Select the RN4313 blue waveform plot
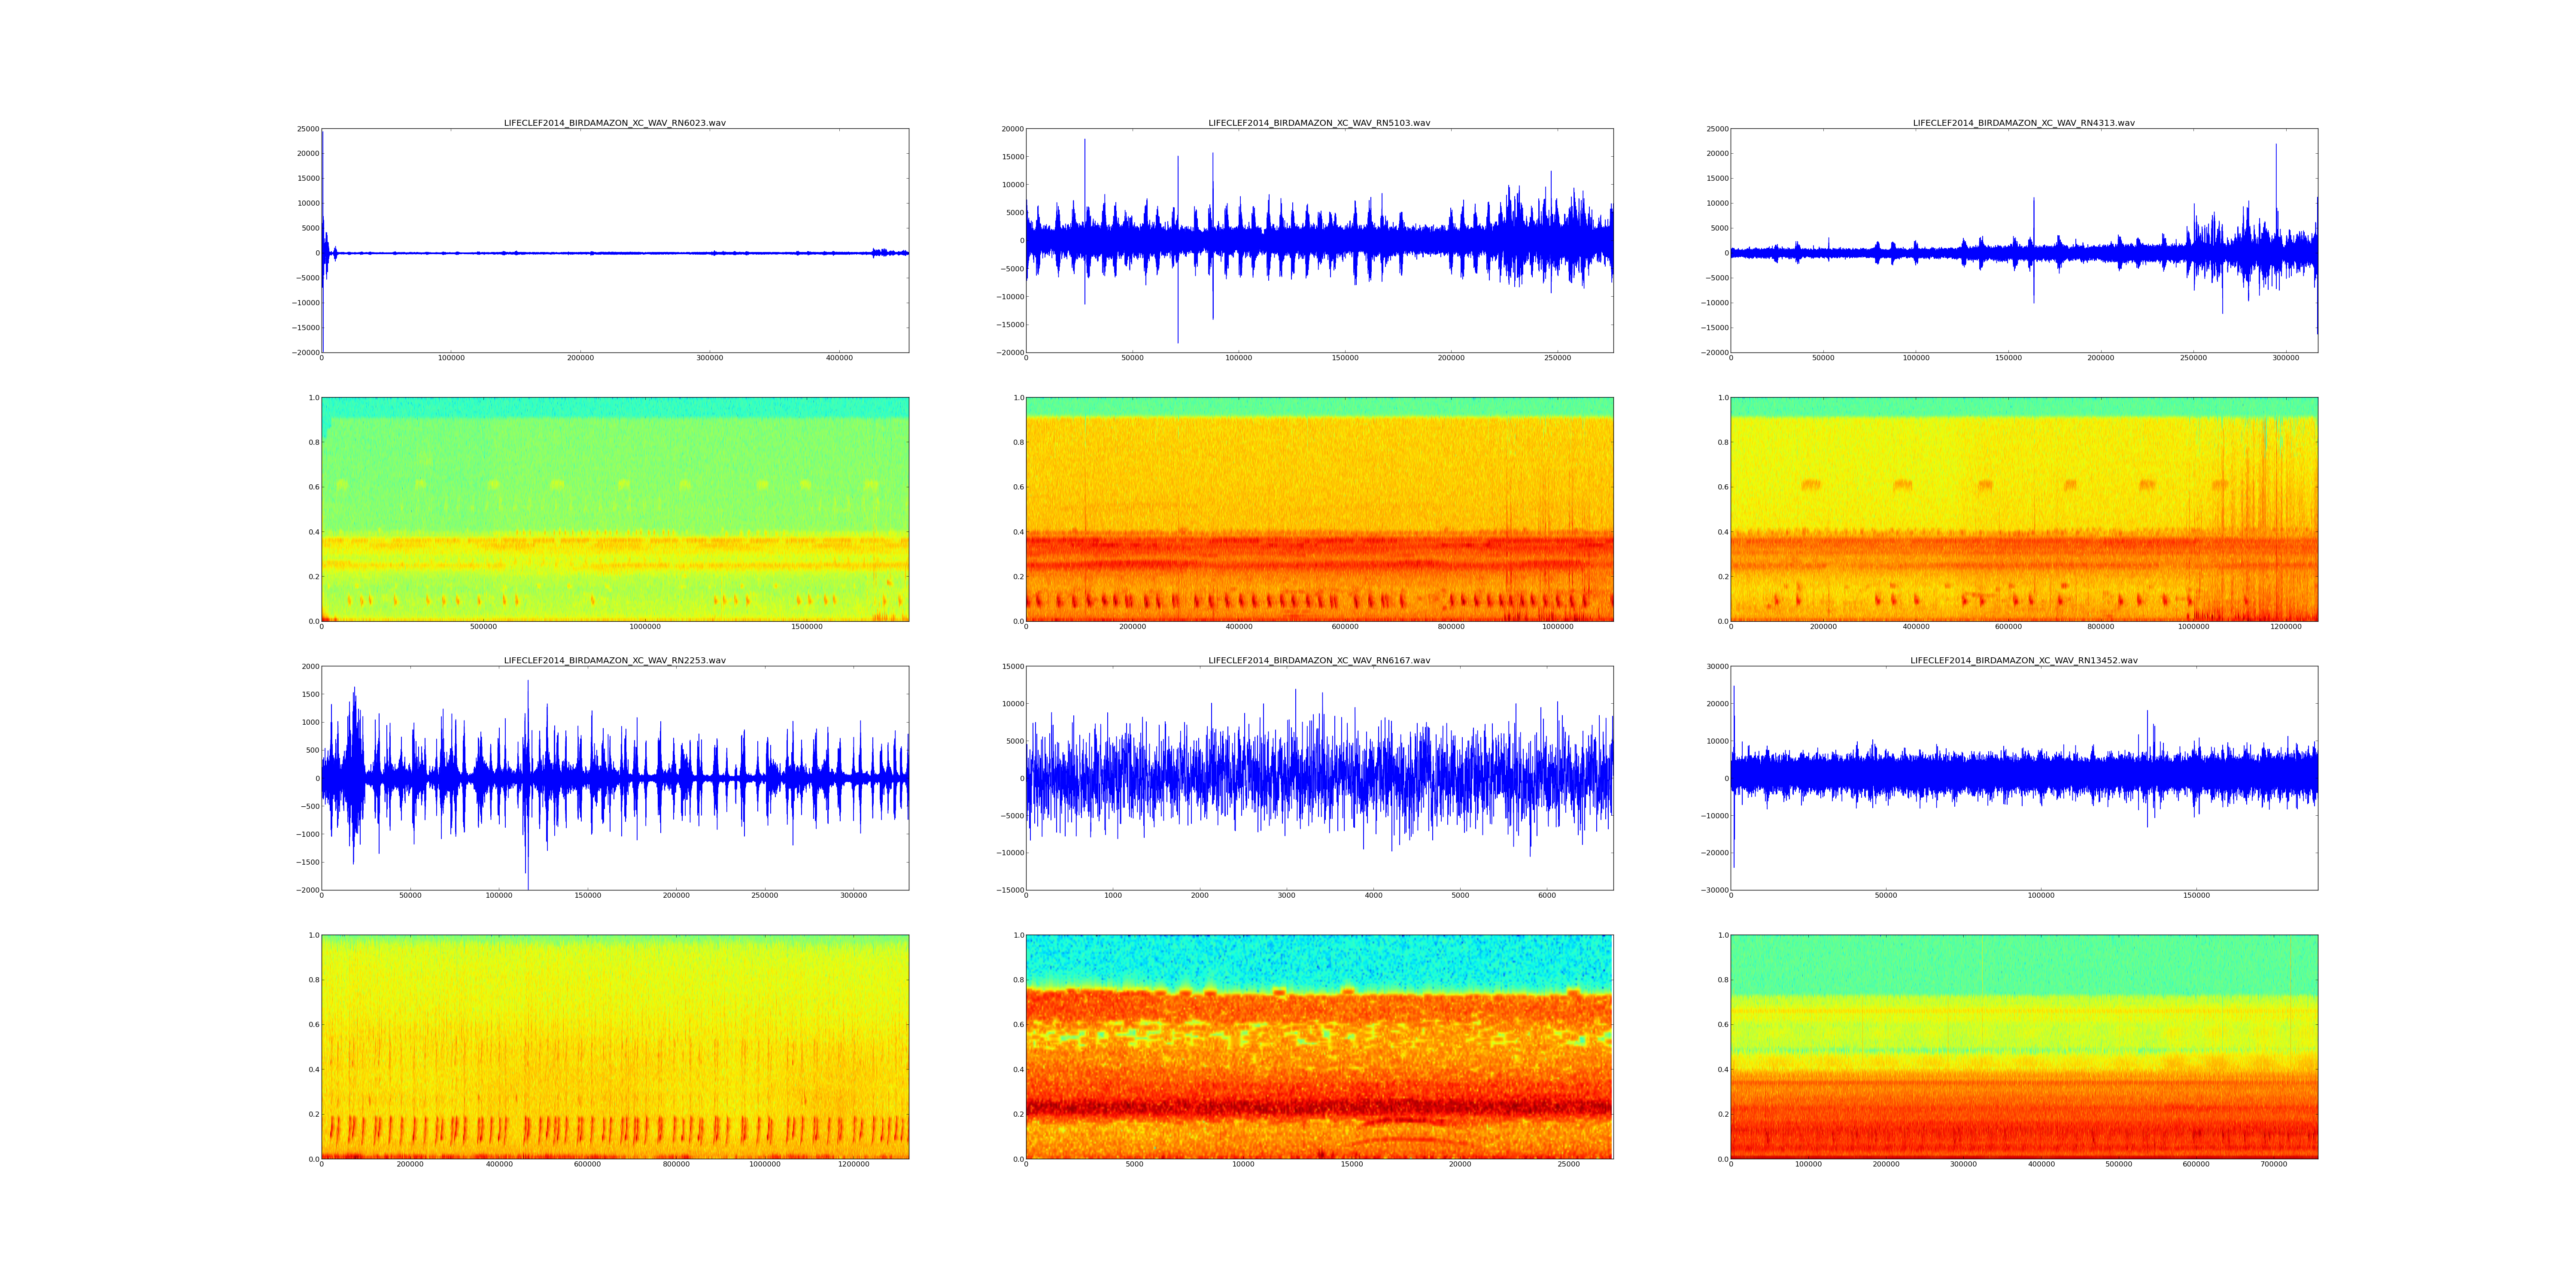The image size is (2576, 1288). coord(2023,240)
